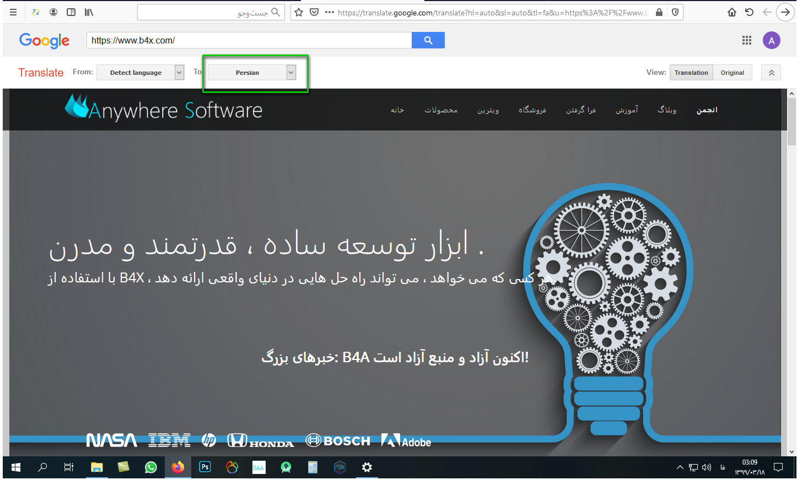Open WhatsApp from the taskbar
797x480 pixels.
[x=150, y=467]
